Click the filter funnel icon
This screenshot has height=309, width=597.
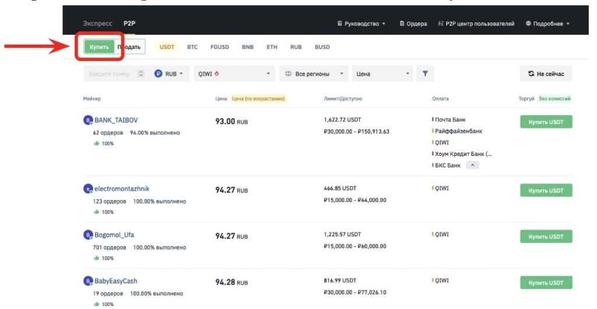pos(425,74)
